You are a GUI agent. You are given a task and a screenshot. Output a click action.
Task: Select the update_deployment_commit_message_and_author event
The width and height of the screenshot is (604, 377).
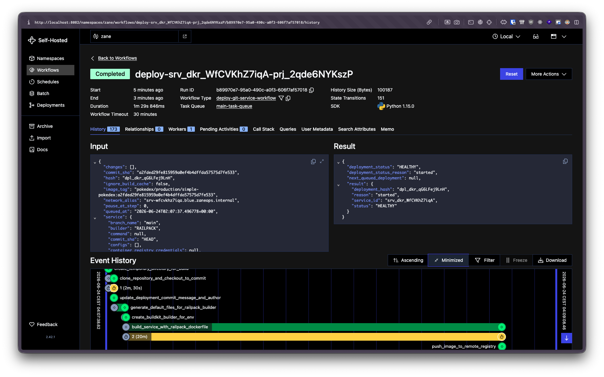click(x=170, y=298)
